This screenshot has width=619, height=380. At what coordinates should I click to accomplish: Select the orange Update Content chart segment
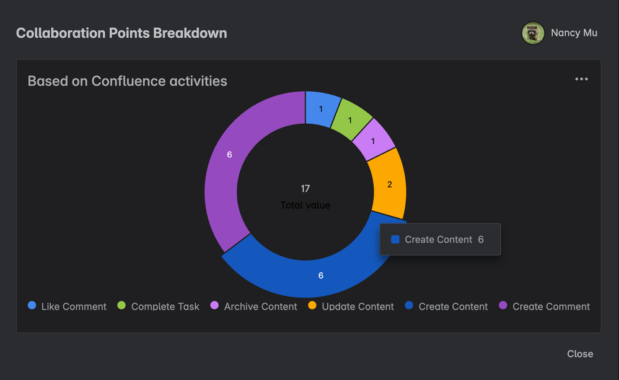pos(390,184)
